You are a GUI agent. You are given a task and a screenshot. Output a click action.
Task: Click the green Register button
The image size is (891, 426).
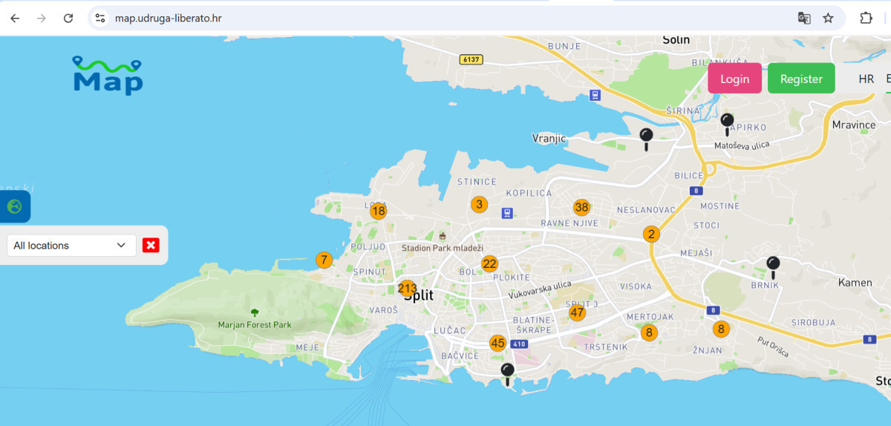click(x=801, y=79)
